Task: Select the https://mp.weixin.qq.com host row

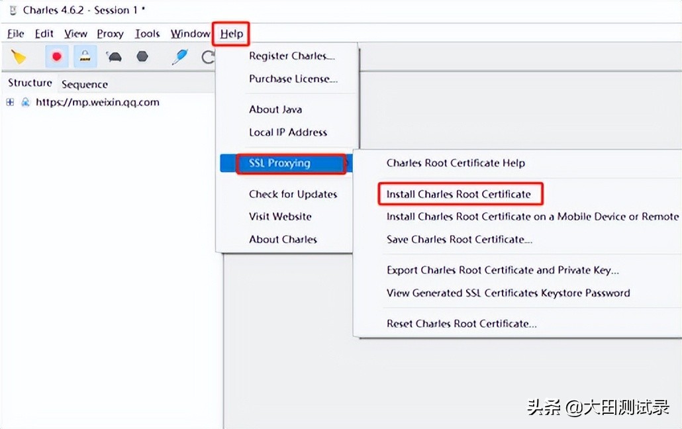Action: tap(97, 102)
